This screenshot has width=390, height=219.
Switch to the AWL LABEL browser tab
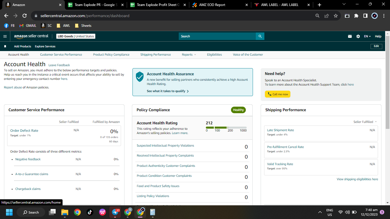282,5
